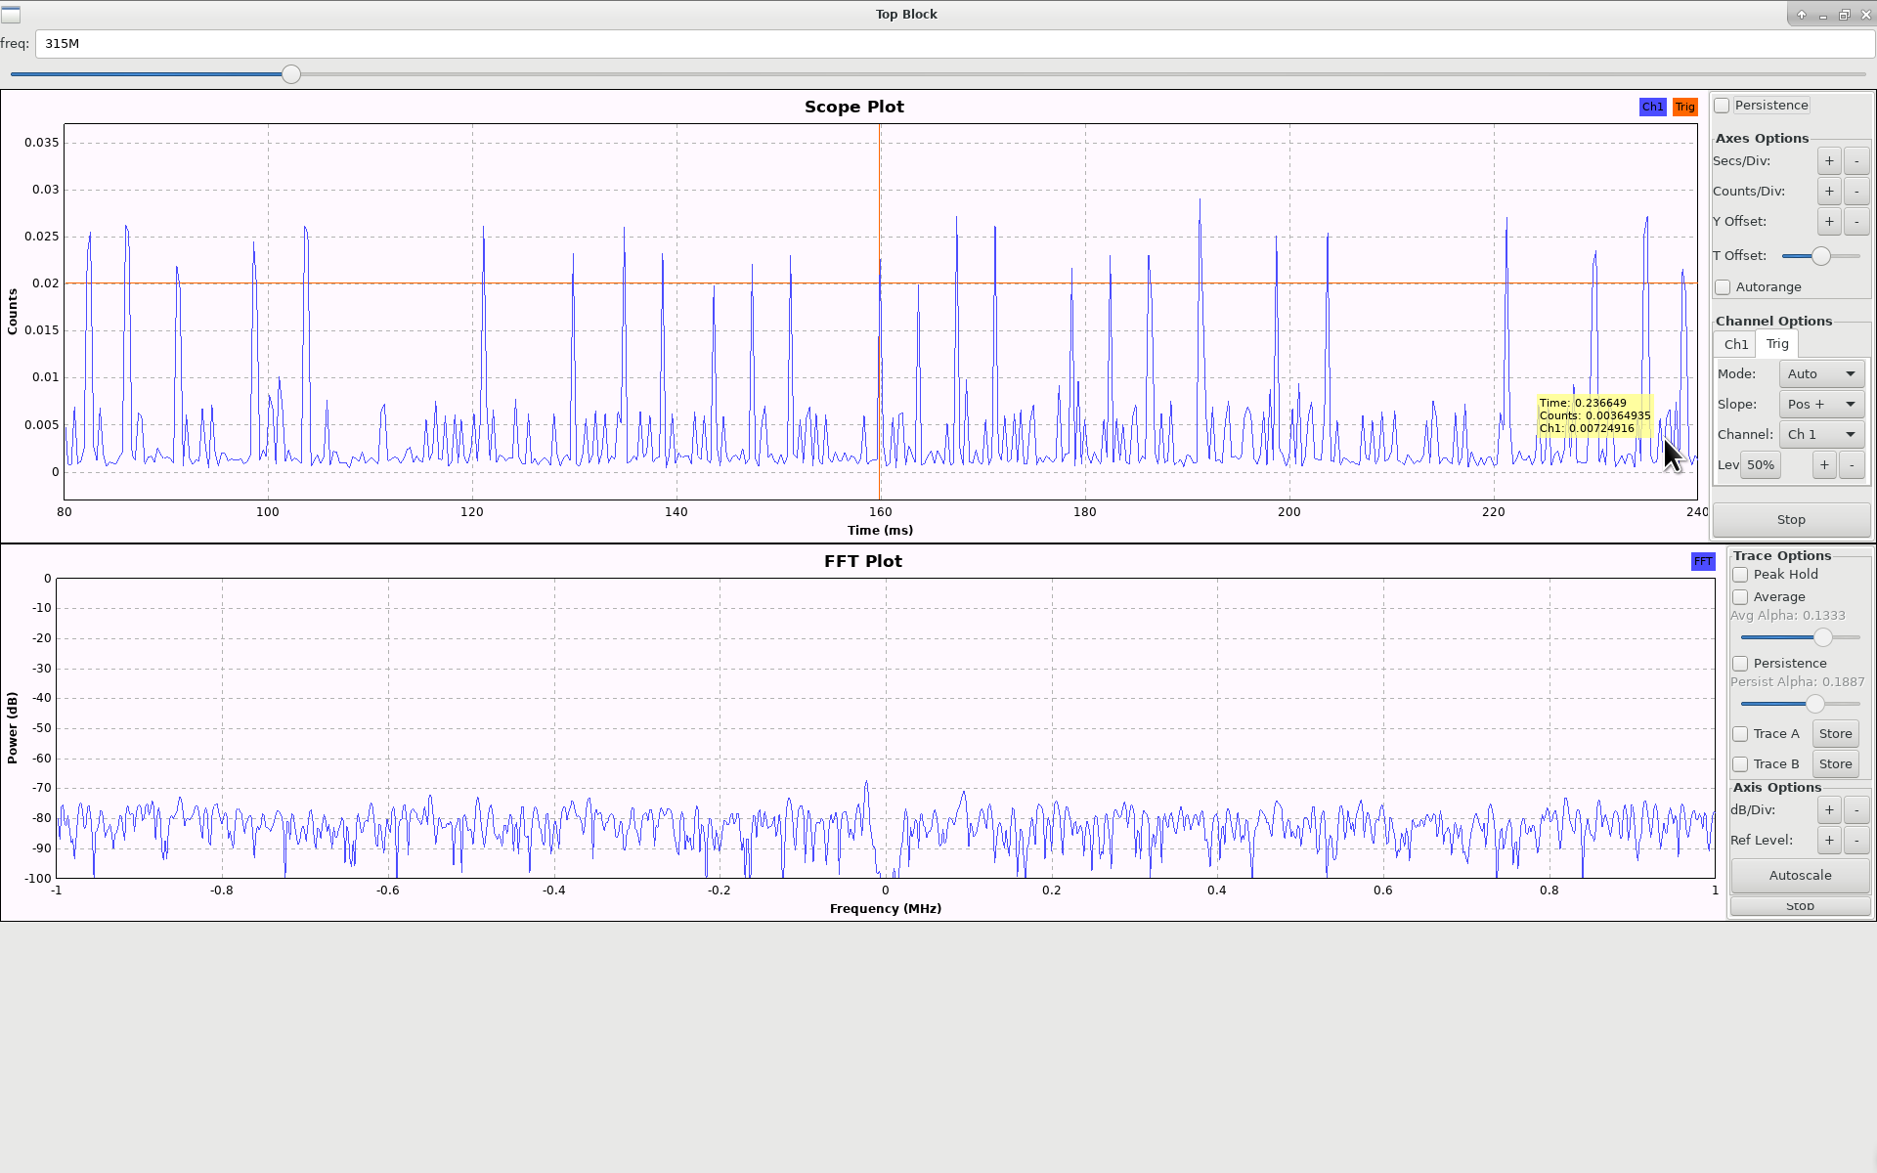Click the Trig legend swatch on Scope Plot
Screen dimensions: 1877x1173
[x=1684, y=108]
